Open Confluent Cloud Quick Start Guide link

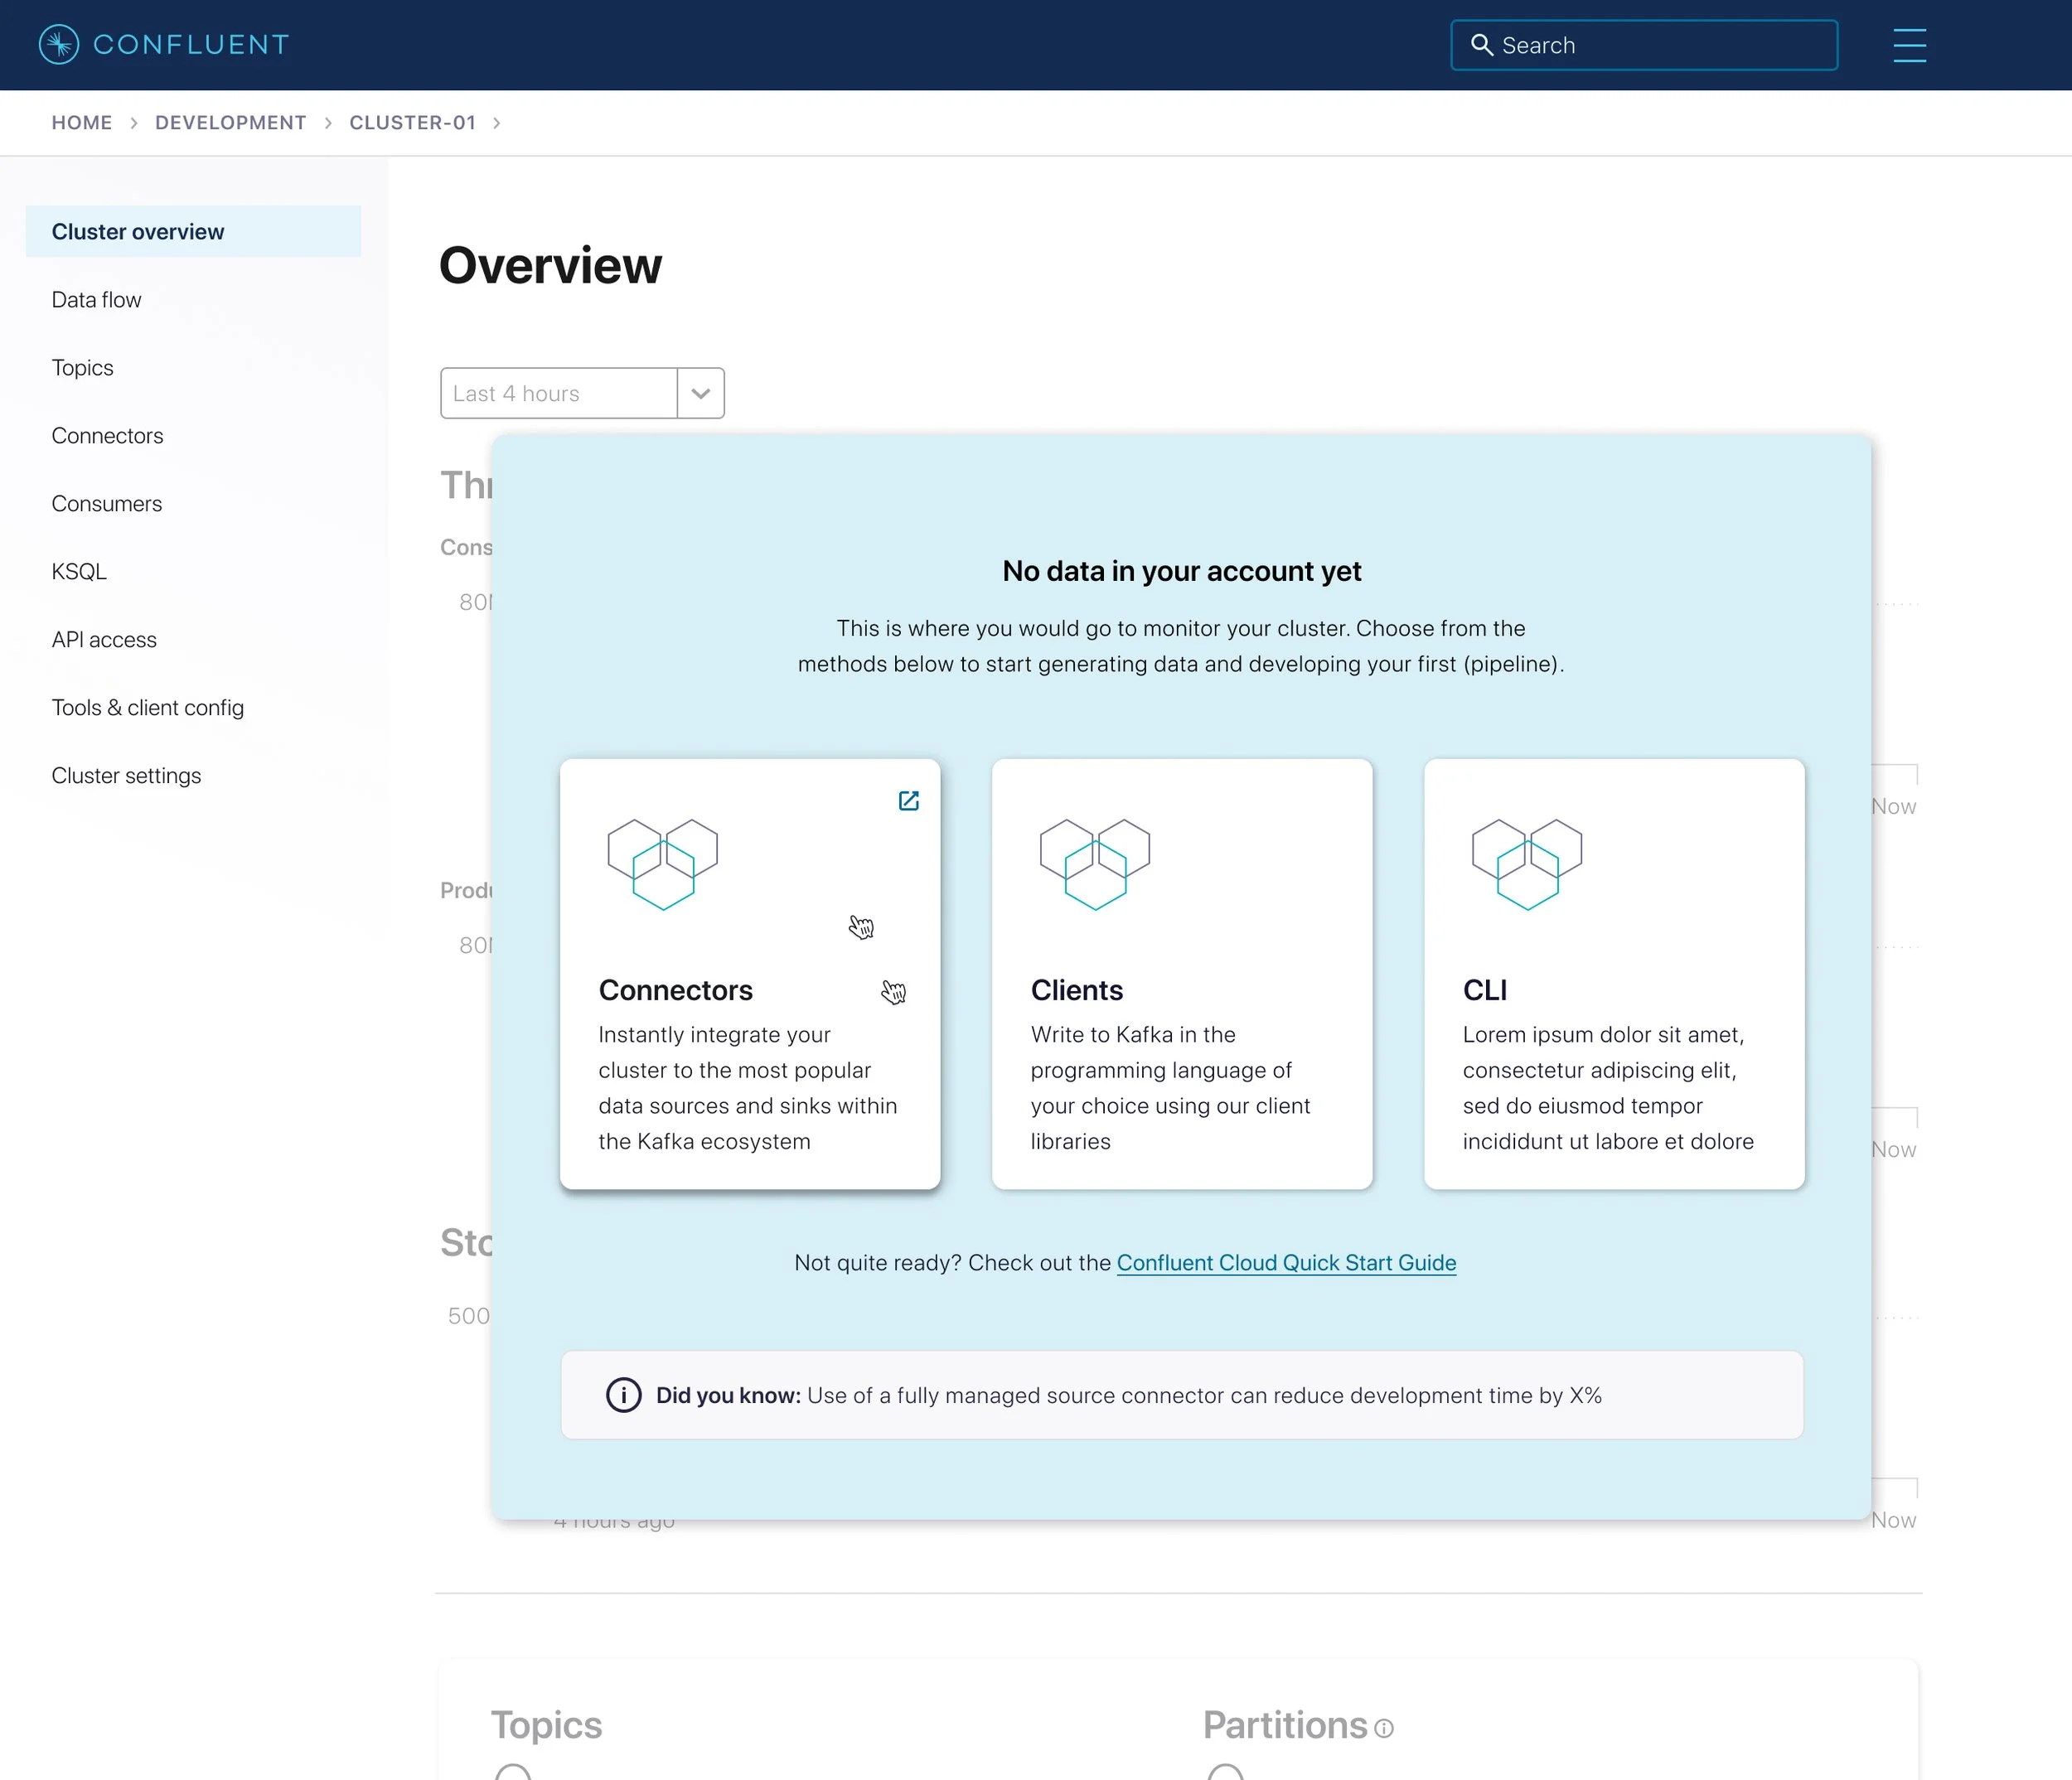[1286, 1263]
